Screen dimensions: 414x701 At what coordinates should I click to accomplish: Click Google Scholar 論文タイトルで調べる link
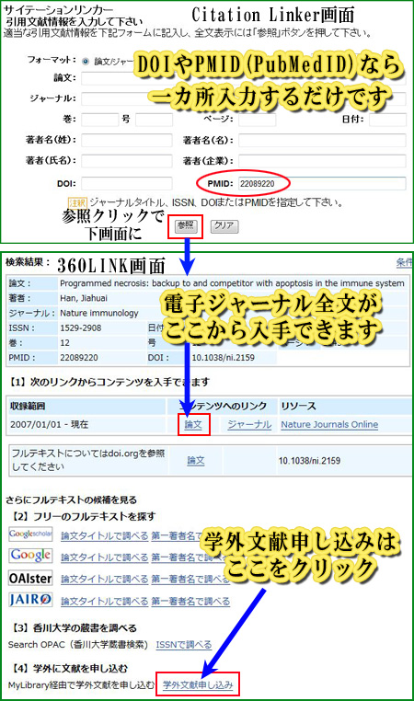point(104,535)
